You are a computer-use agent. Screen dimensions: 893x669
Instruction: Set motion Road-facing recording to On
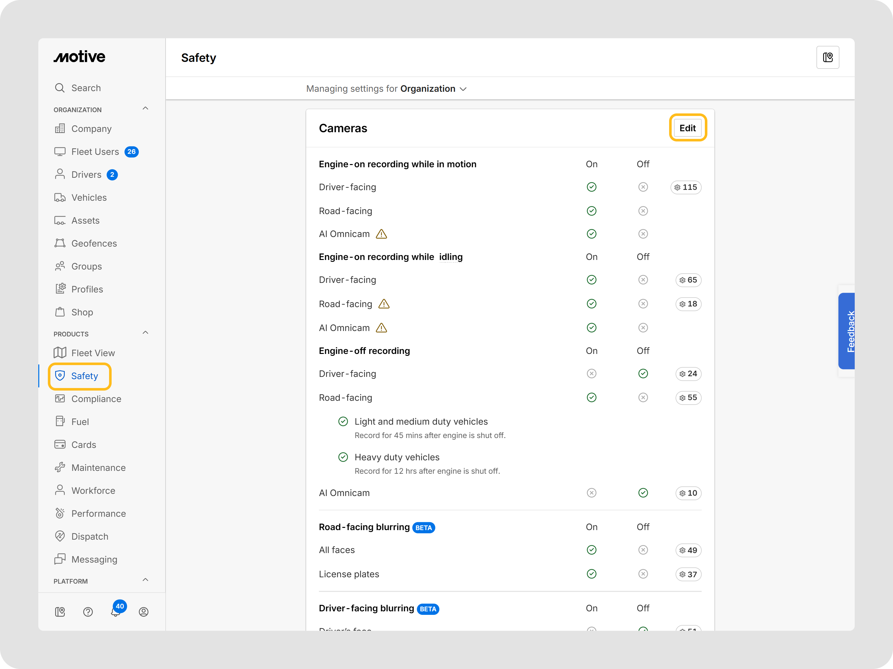coord(591,211)
